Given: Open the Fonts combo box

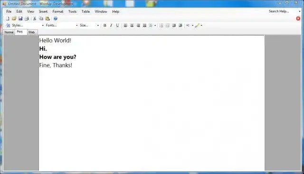Looking at the screenshot, I should coord(61,25).
